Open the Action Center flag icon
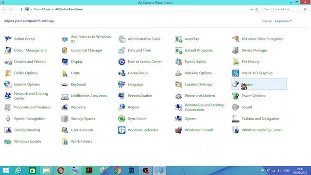 click(x=8, y=39)
